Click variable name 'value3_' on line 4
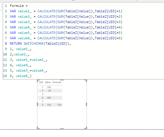164x137 pixels. pos(25,22)
